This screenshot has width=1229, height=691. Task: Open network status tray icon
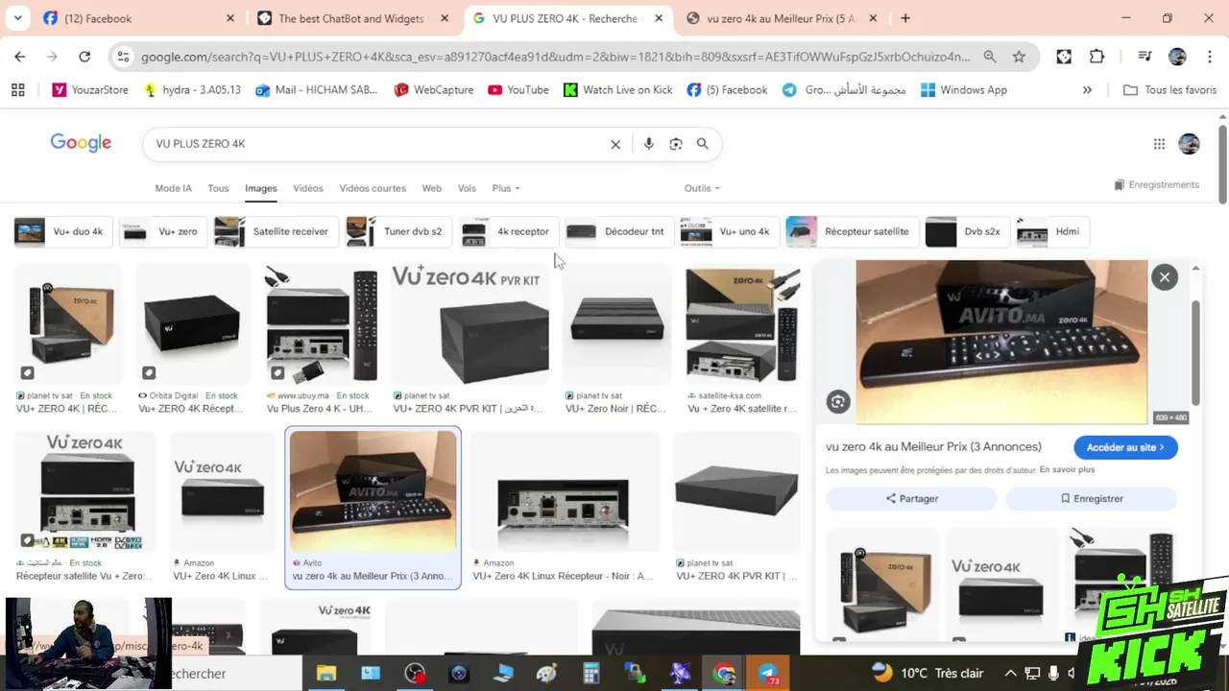1032,674
